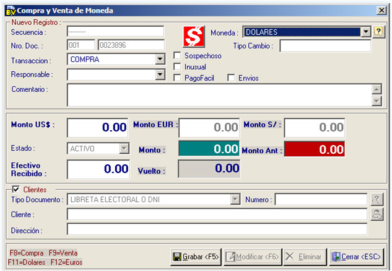Click the Monto EUR amount field
The width and height of the screenshot is (392, 271).
tap(209, 128)
